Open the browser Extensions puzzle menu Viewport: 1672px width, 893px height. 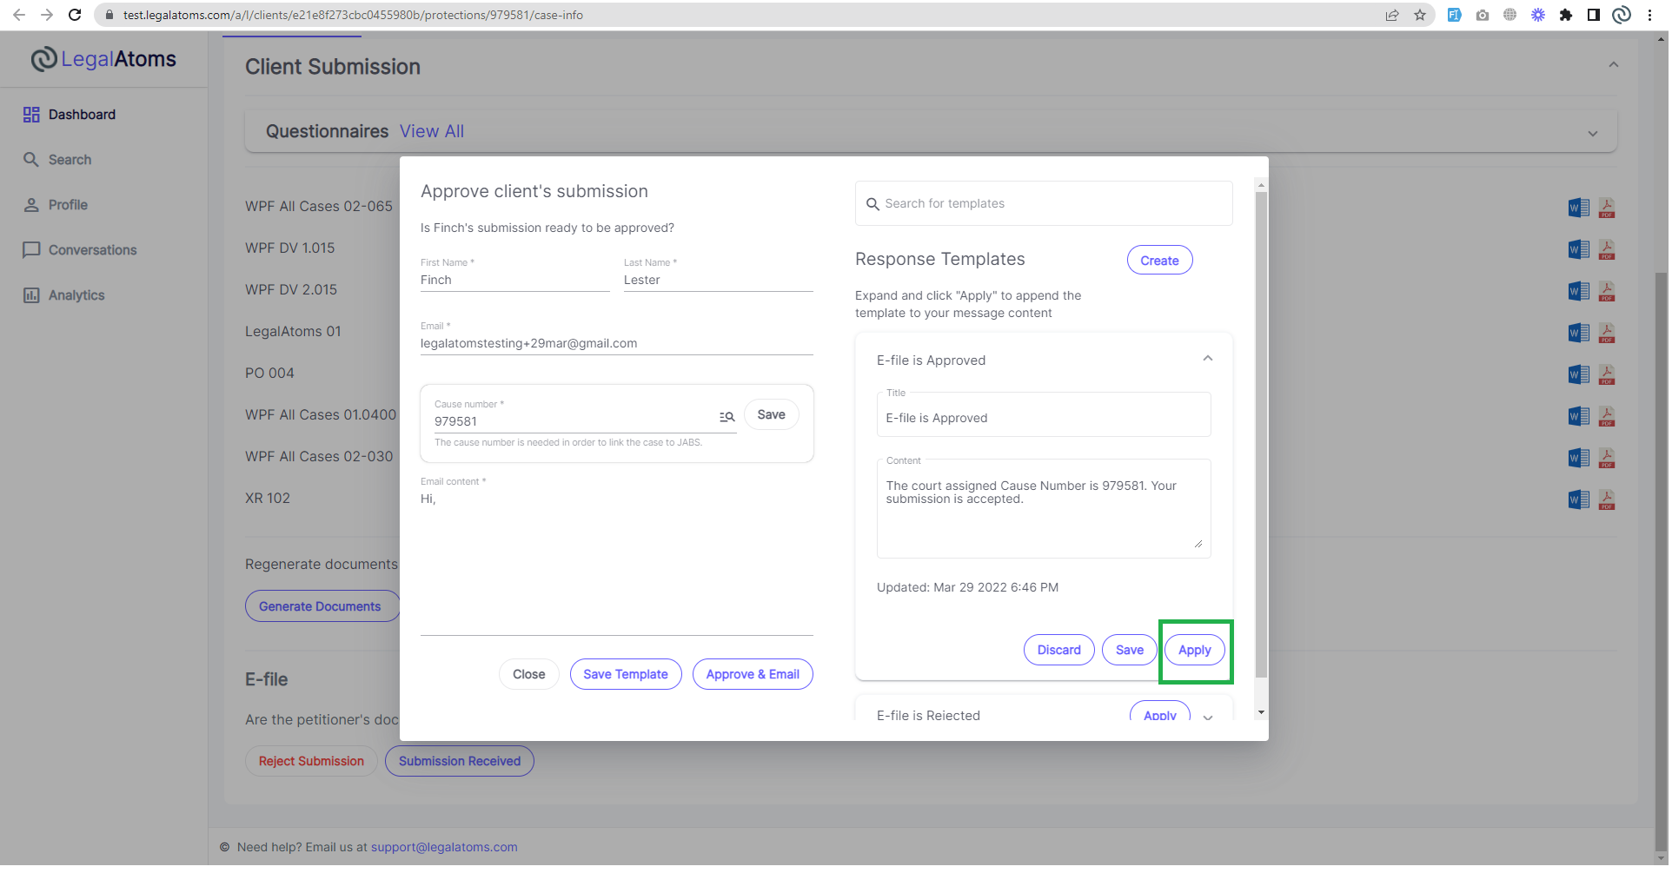pos(1568,15)
